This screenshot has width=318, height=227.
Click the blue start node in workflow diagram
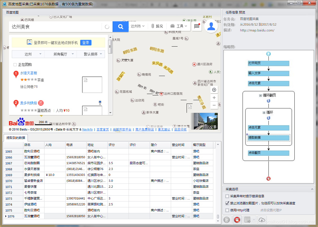click(268, 54)
